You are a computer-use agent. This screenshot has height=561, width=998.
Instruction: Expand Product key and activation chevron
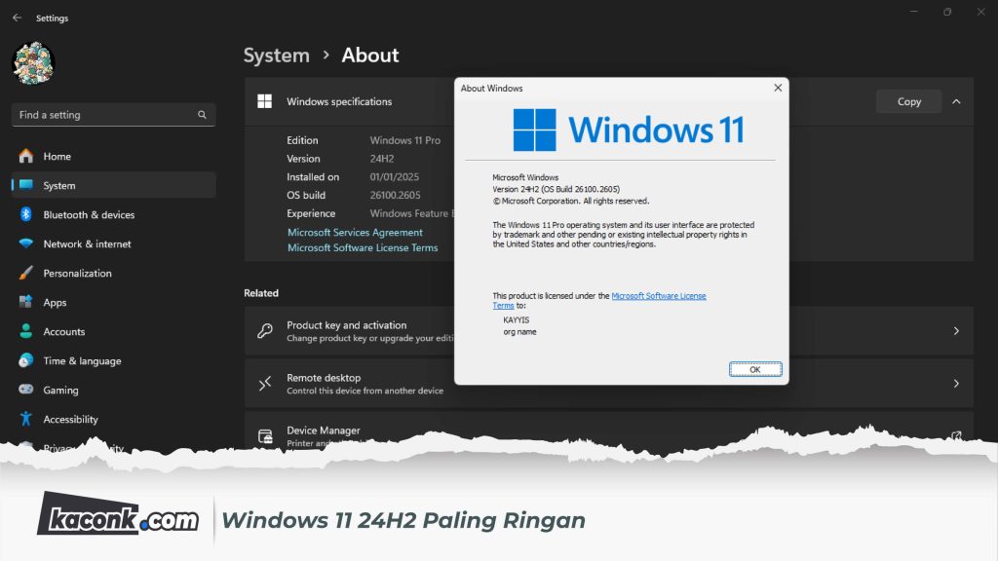(956, 331)
